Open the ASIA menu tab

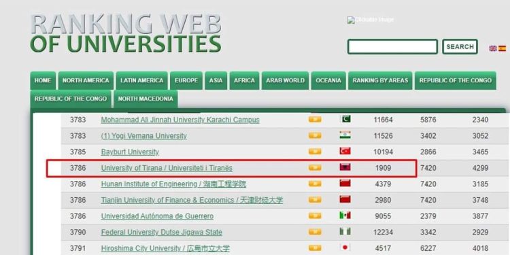(216, 80)
